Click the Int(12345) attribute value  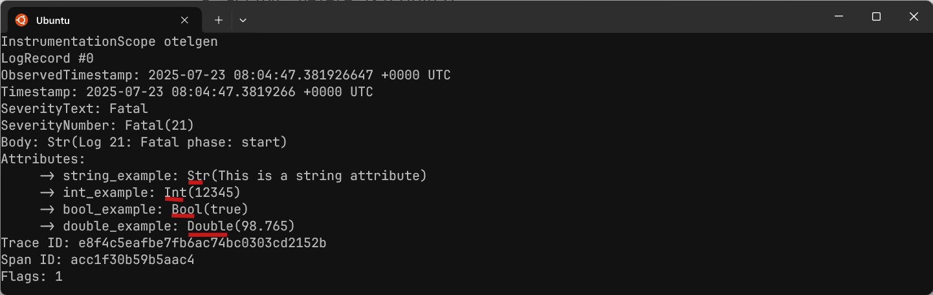(x=202, y=193)
